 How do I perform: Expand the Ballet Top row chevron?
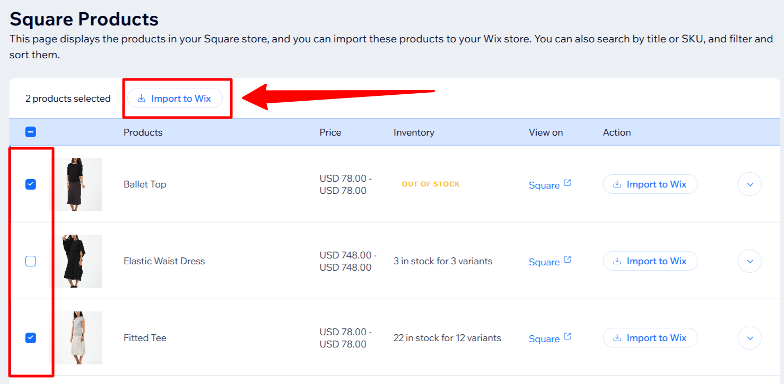(750, 184)
